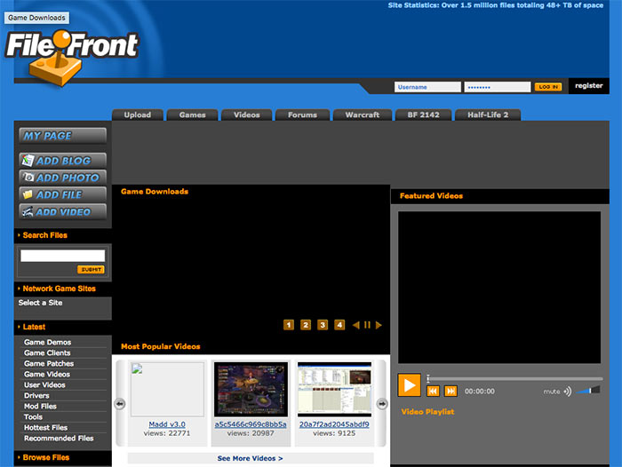Open the Add Blog page

[63, 161]
